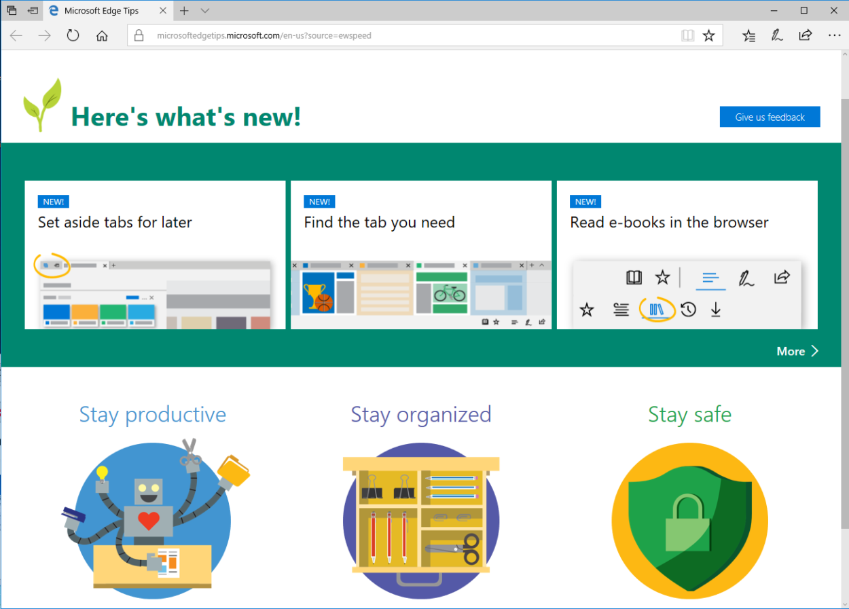Click the Refresh page icon

73,36
